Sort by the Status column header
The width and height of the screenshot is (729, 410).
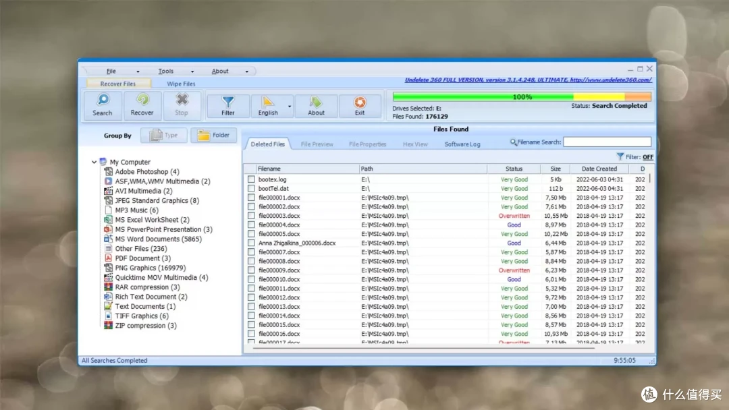(x=514, y=169)
